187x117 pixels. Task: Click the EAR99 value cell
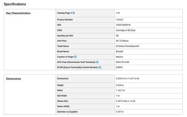pyautogui.click(x=119, y=67)
